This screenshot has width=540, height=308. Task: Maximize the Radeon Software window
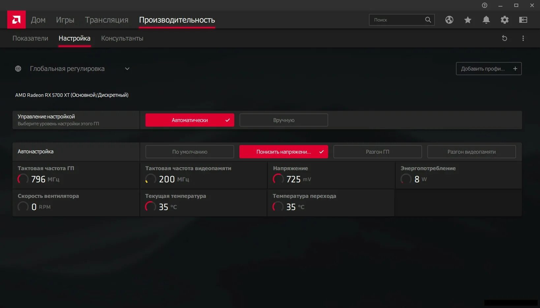coord(516,5)
